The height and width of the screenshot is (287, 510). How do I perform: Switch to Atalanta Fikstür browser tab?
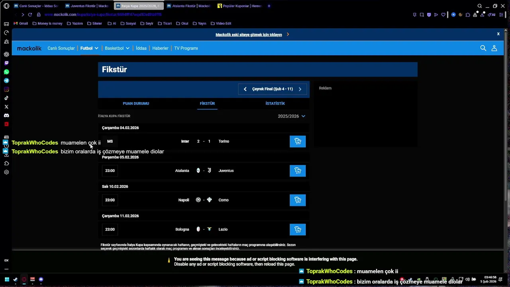pyautogui.click(x=188, y=6)
